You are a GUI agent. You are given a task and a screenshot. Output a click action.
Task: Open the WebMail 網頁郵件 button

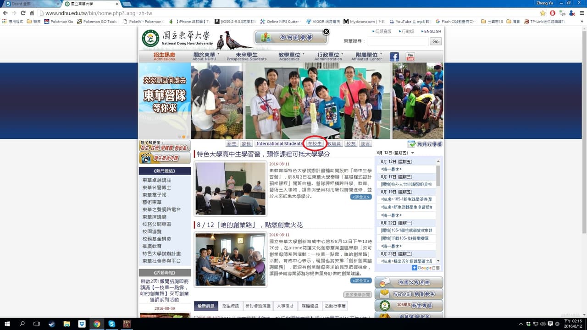pyautogui.click(x=409, y=294)
